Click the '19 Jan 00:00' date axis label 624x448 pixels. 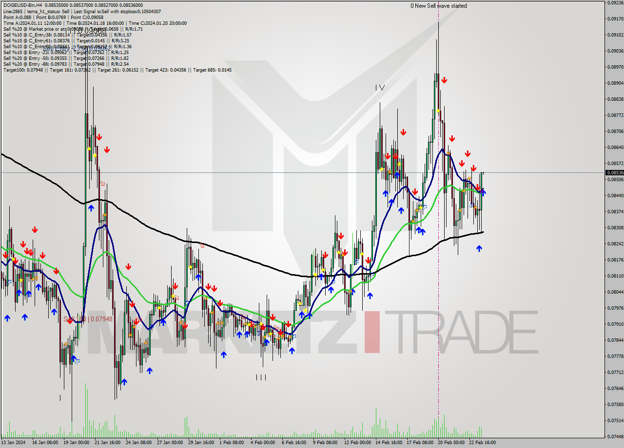point(76,443)
